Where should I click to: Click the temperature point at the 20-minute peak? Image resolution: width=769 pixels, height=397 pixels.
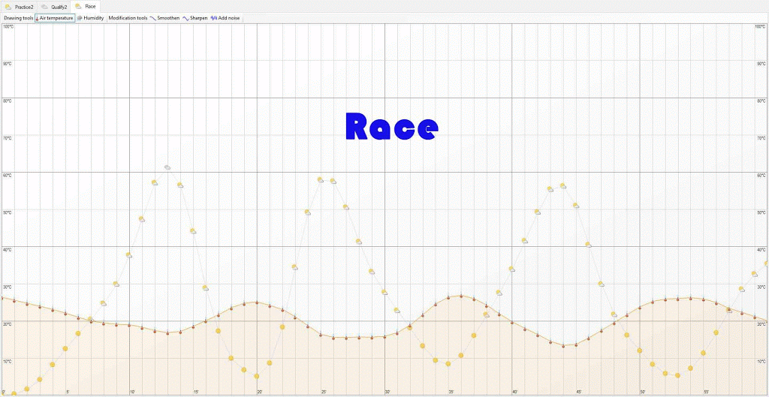(x=257, y=302)
